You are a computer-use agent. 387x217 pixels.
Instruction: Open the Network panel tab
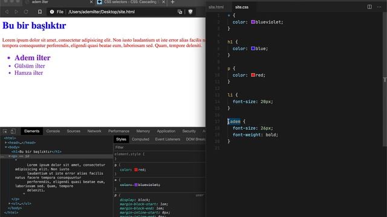[94, 131]
